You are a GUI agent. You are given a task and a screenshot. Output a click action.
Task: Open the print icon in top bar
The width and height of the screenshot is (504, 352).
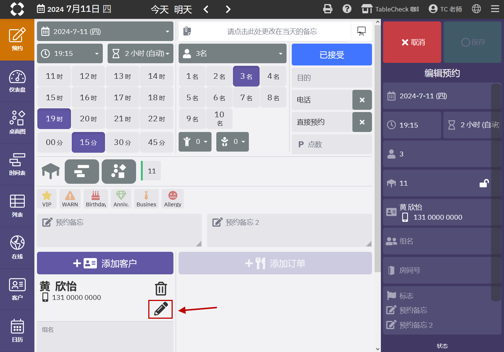point(328,9)
